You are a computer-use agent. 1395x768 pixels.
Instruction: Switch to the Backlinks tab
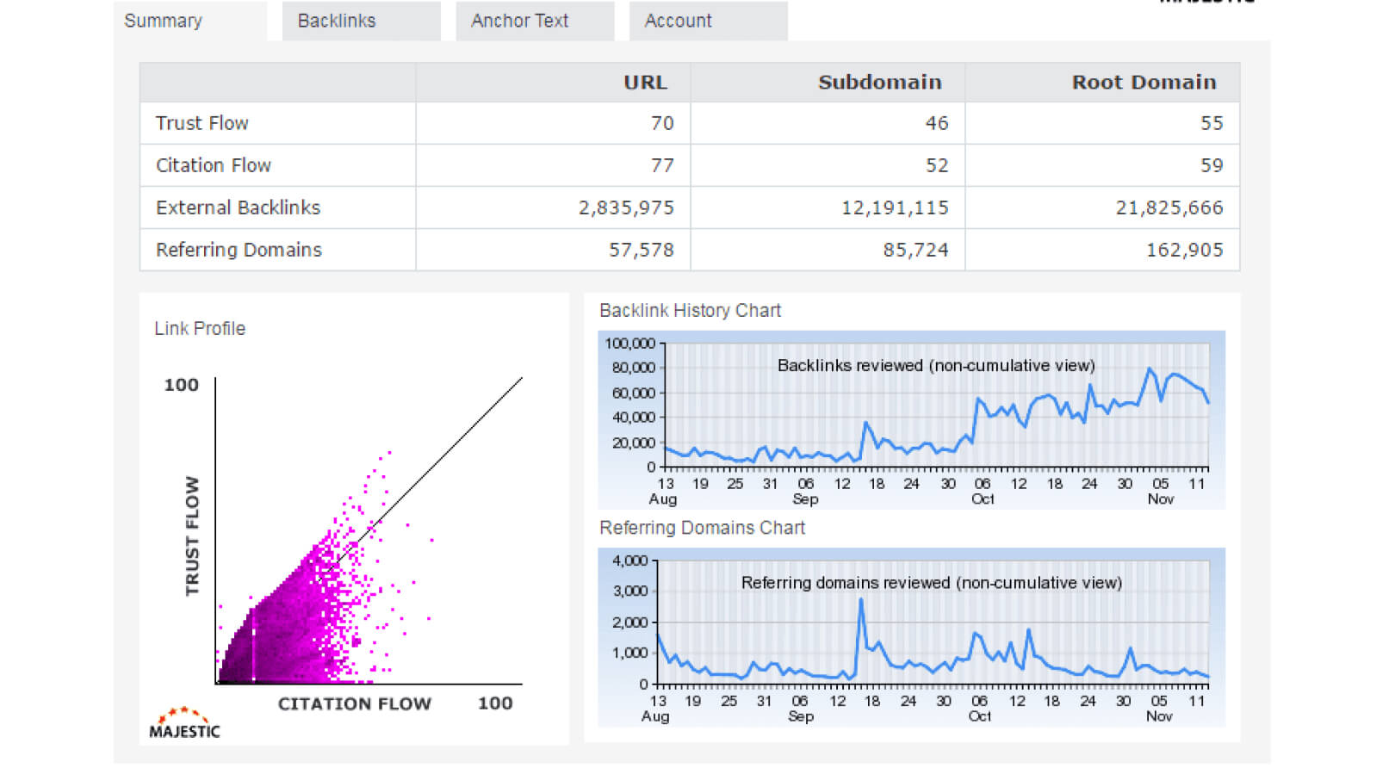(x=337, y=21)
